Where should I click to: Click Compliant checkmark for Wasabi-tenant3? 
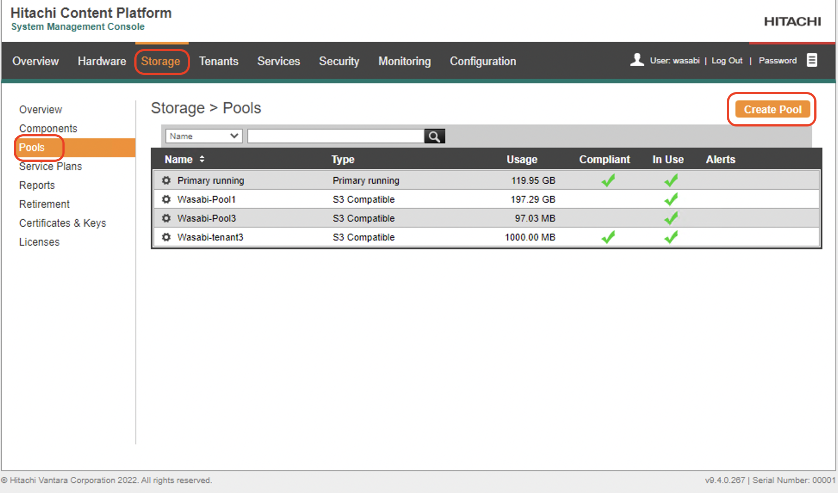pyautogui.click(x=608, y=237)
